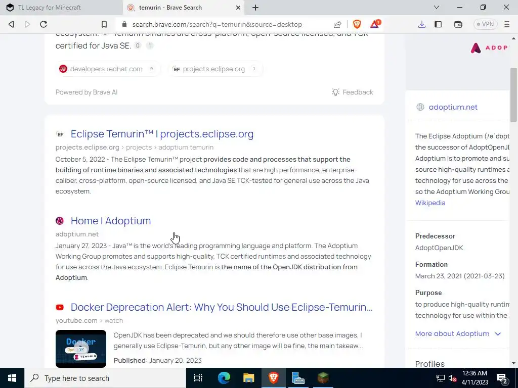The width and height of the screenshot is (518, 388).
Task: Click the 'adoptium.net' URL under Home result
Action: [77, 234]
